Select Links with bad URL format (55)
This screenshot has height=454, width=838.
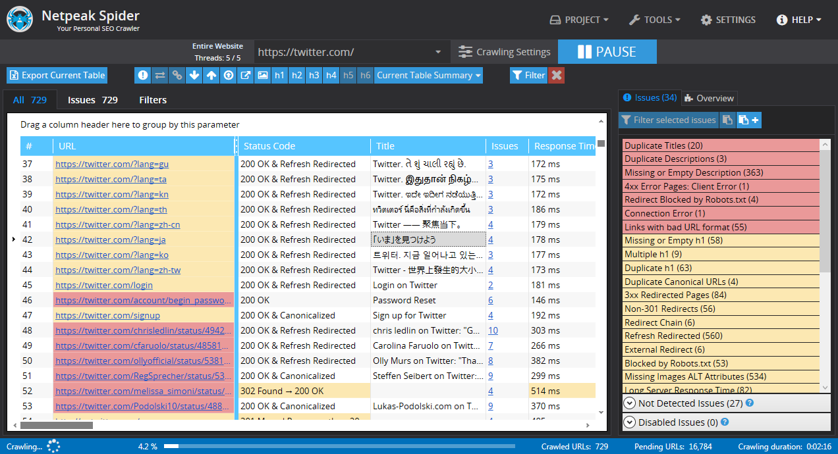pos(721,227)
